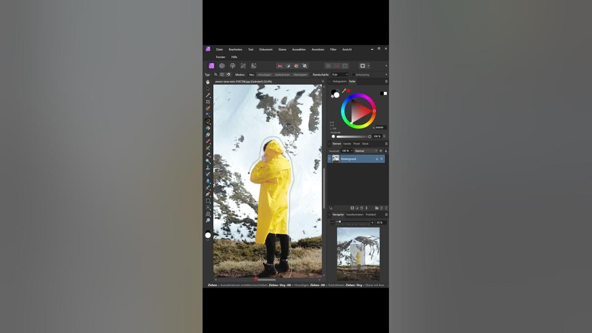Switch to the Tone Mapping Persona

tap(243, 66)
